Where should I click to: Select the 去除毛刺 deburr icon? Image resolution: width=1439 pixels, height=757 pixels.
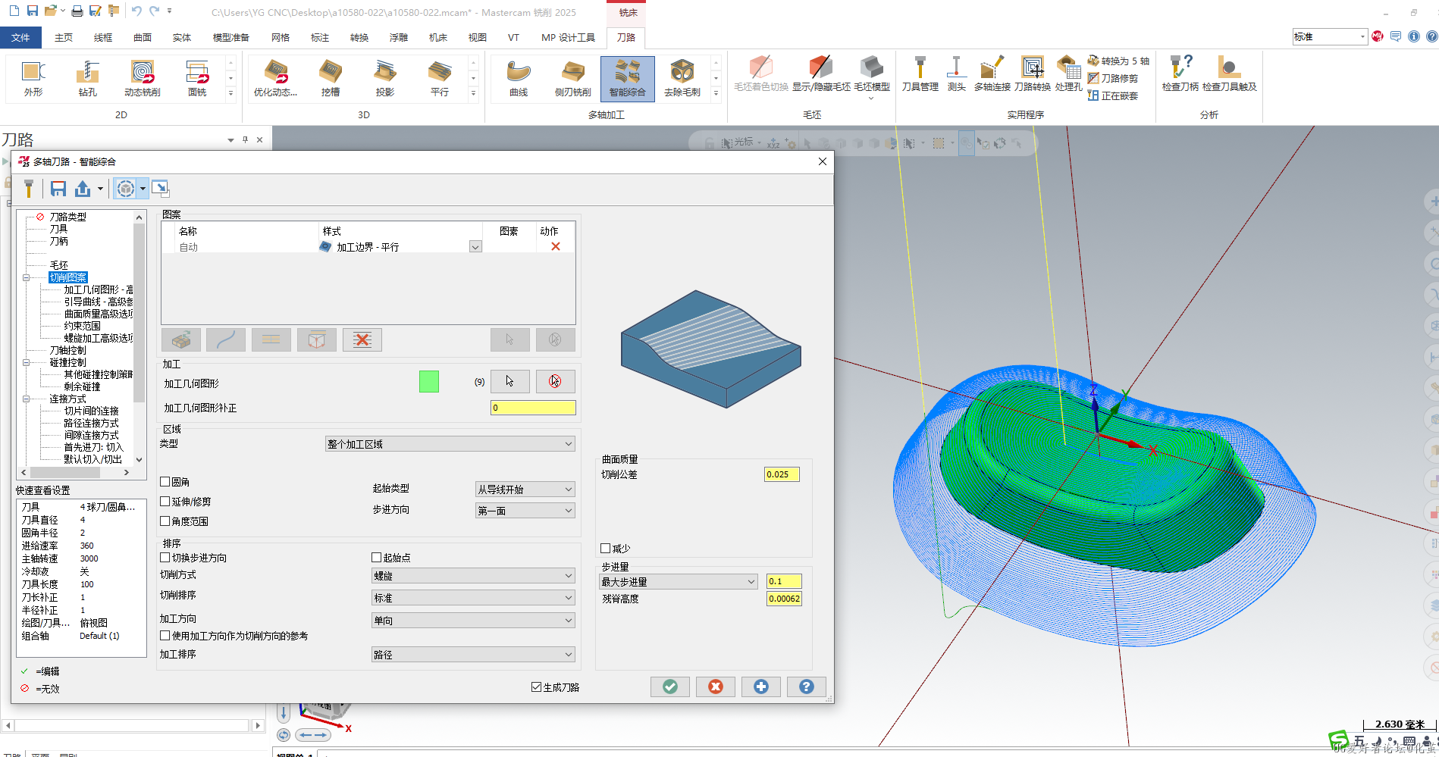pyautogui.click(x=682, y=78)
